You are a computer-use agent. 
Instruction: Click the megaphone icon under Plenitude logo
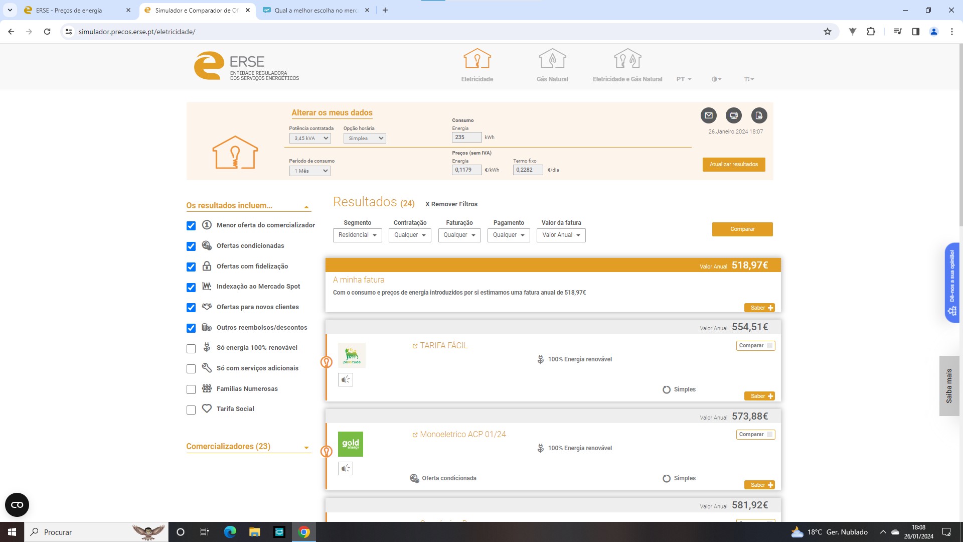coord(346,380)
